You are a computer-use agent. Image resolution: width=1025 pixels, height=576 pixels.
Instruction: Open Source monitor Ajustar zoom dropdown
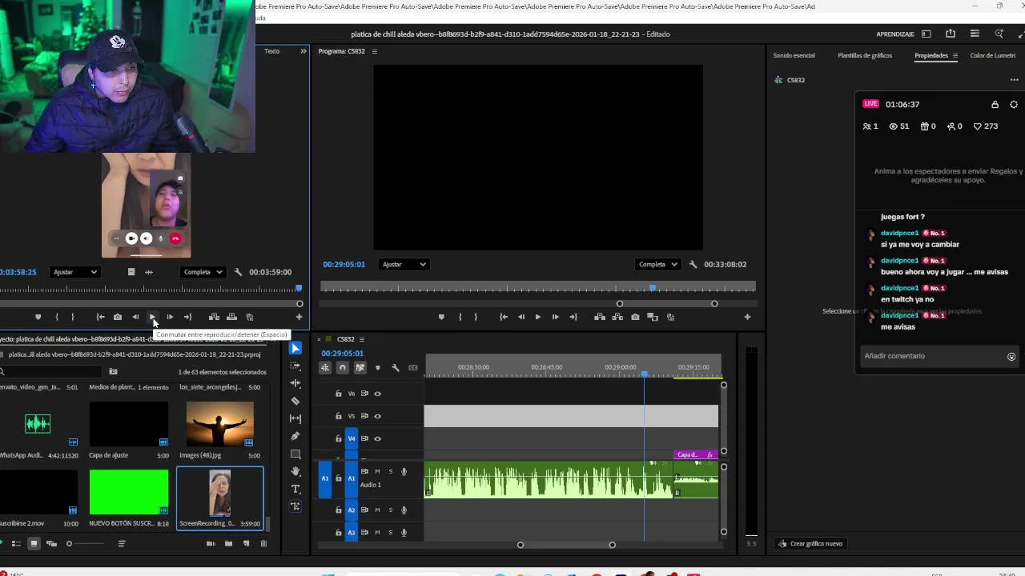(74, 272)
